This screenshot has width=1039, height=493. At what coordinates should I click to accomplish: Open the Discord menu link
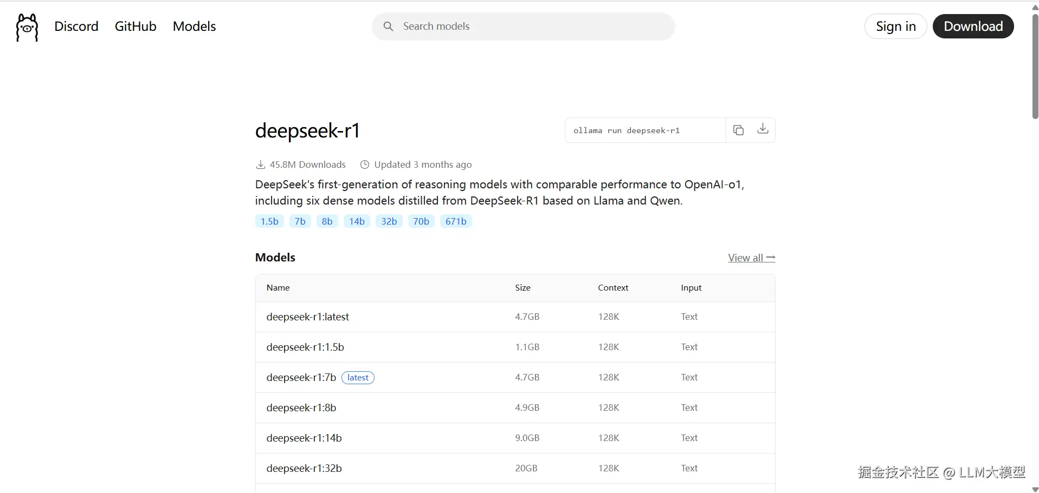tap(76, 26)
